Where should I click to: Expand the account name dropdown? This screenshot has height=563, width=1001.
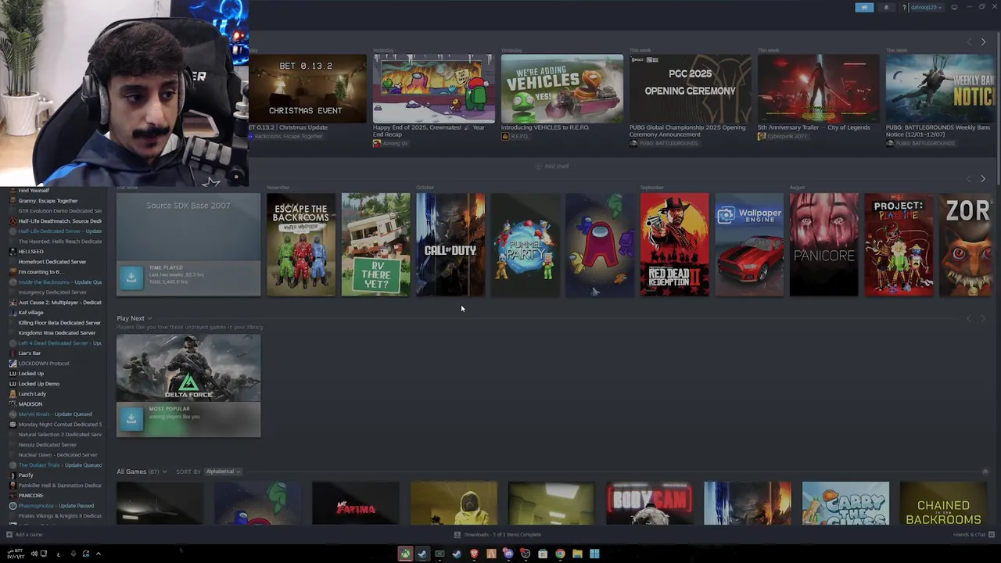pyautogui.click(x=927, y=7)
